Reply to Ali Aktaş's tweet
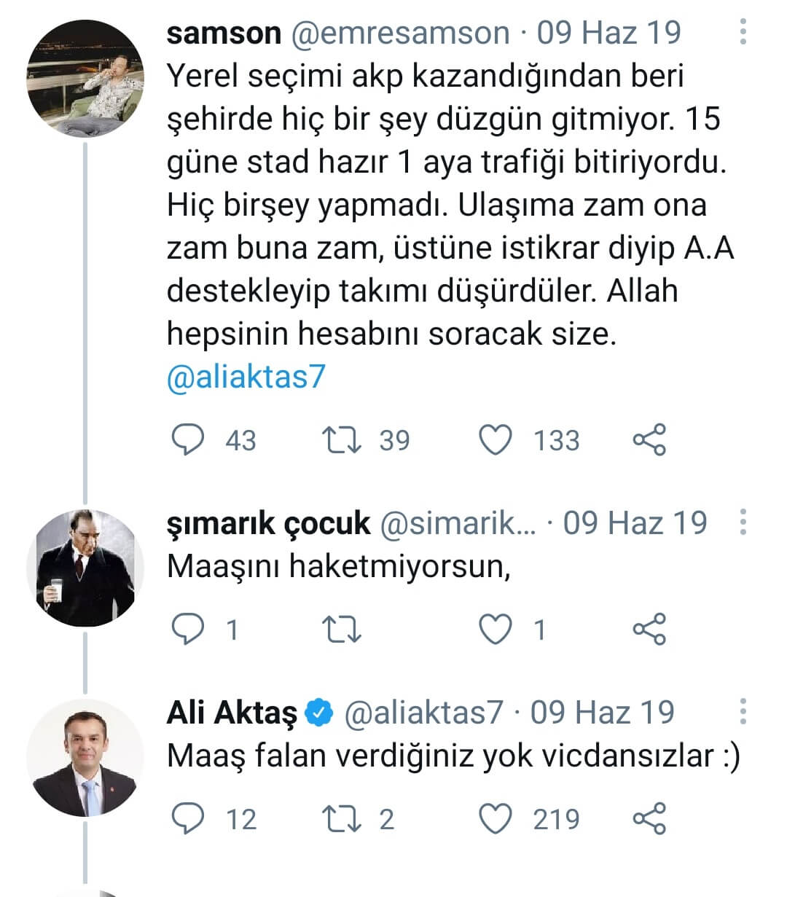Viewport: 787px width, 897px height. coord(187,819)
